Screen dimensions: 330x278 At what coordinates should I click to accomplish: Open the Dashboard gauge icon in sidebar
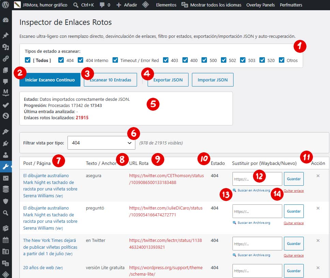click(6, 20)
